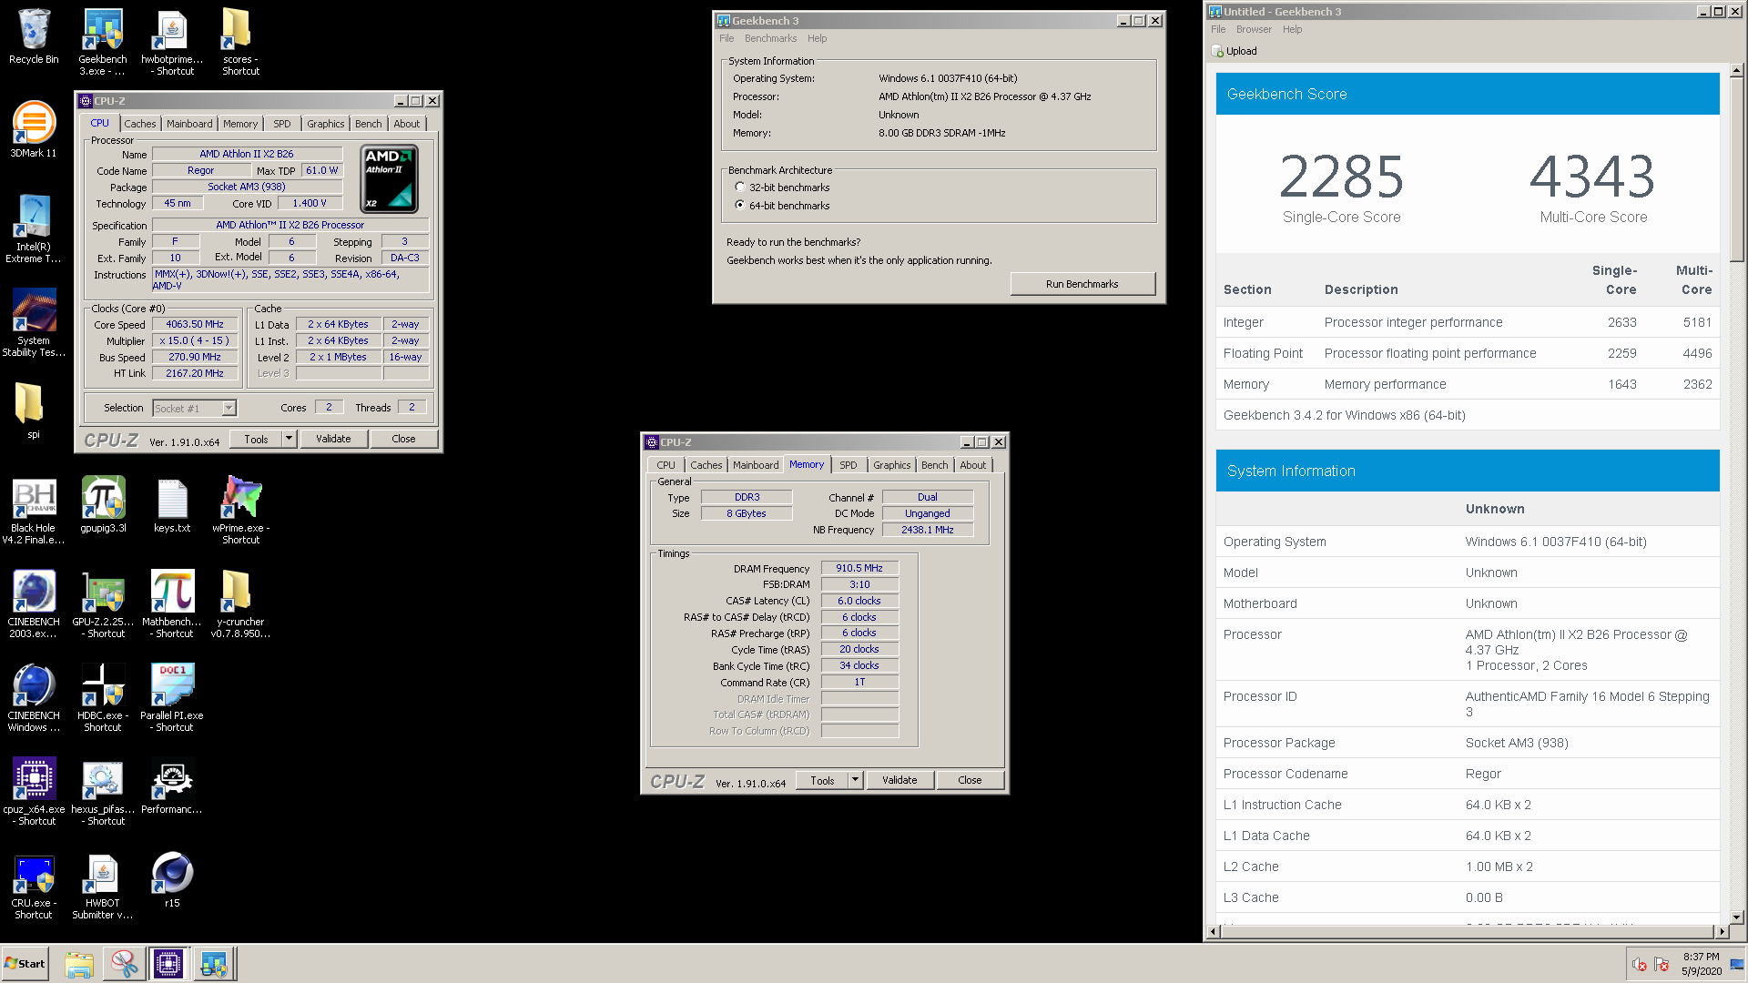Click Validate in CPU-Z CPU window
The width and height of the screenshot is (1748, 983).
333,440
